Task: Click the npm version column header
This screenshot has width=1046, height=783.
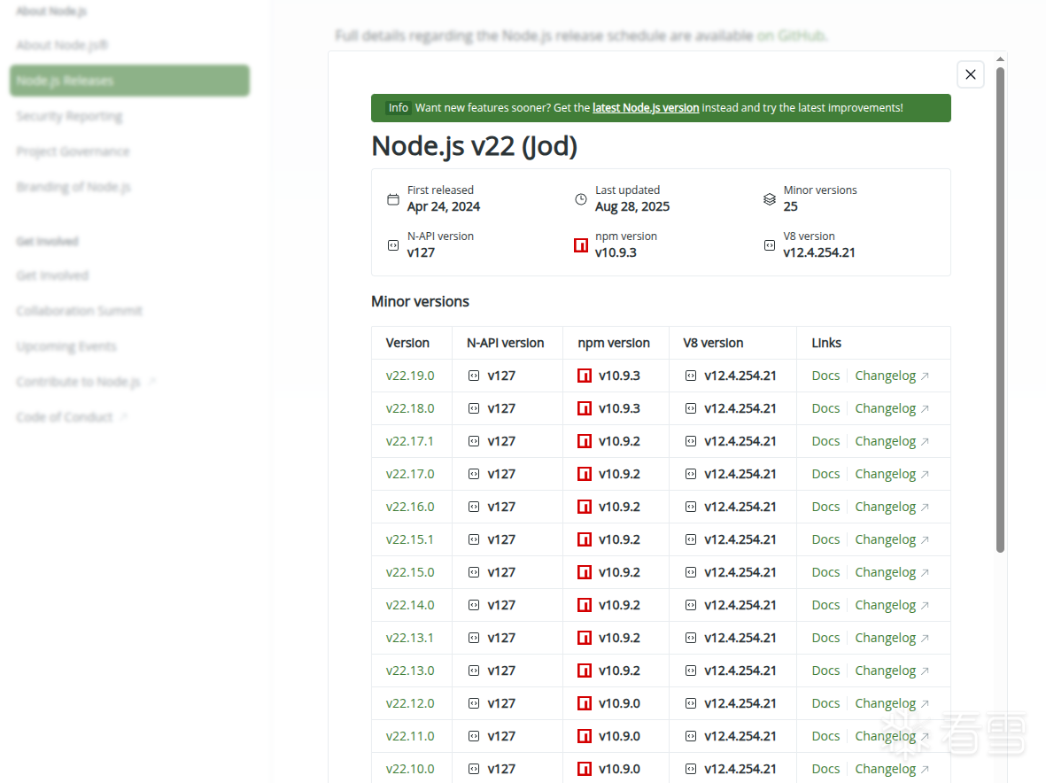Action: coord(614,343)
